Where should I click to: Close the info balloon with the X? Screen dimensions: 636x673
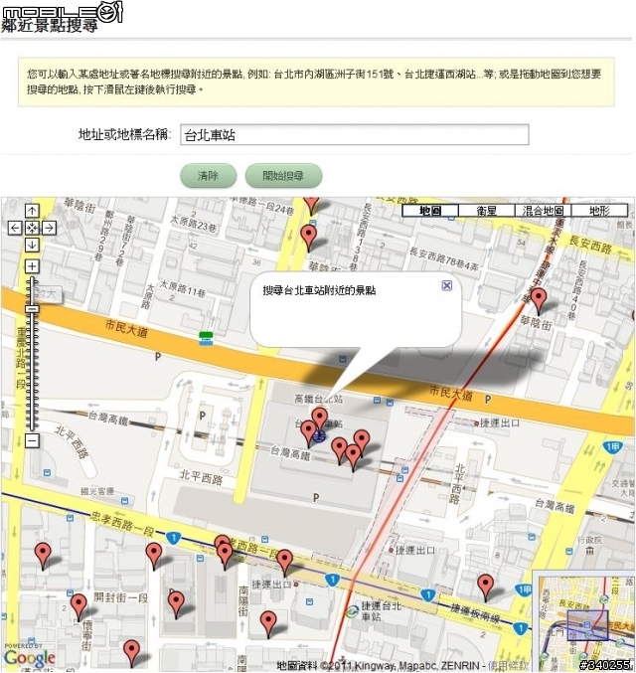point(447,285)
